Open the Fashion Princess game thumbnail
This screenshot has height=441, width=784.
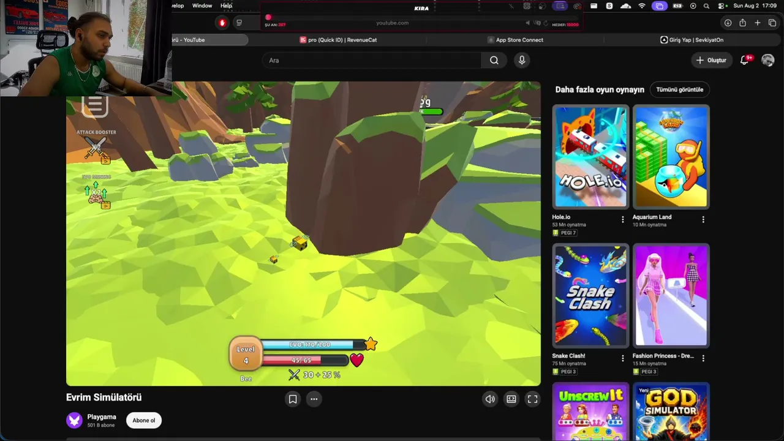tap(671, 296)
